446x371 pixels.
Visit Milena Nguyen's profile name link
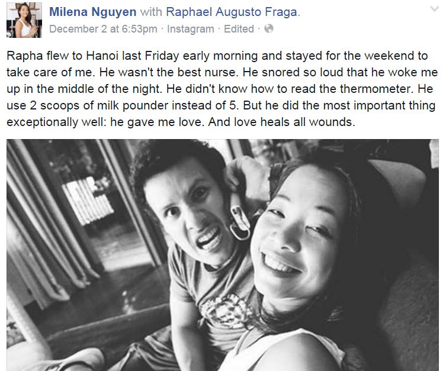click(x=93, y=12)
